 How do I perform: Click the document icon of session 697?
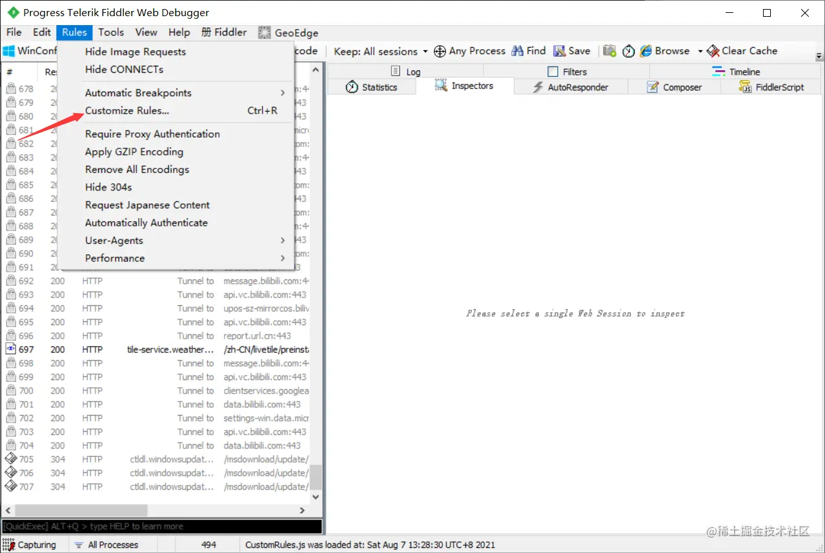click(x=10, y=349)
